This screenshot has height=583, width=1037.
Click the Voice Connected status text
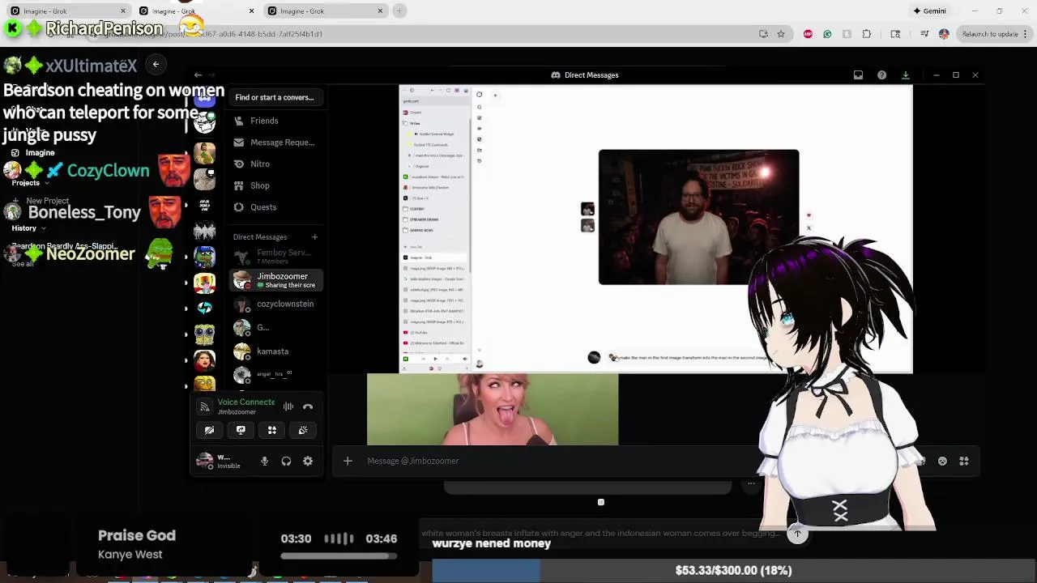click(x=246, y=402)
